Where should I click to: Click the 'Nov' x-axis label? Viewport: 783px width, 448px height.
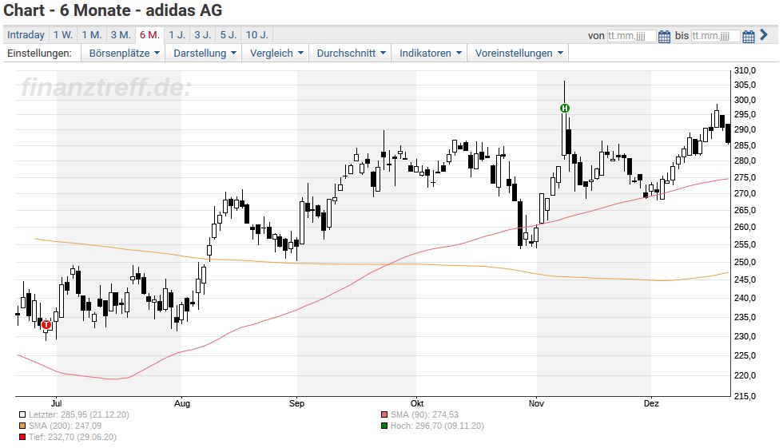click(536, 403)
